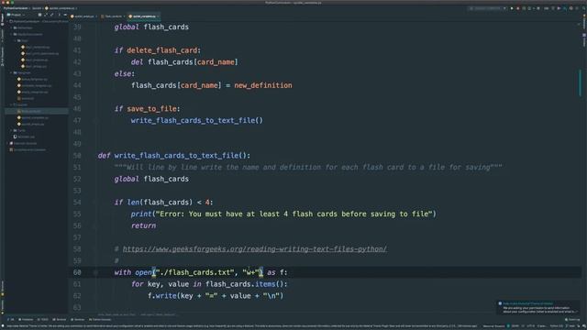587x330 pixels.
Task: Open Python Console tool window
Action: (x=100, y=320)
